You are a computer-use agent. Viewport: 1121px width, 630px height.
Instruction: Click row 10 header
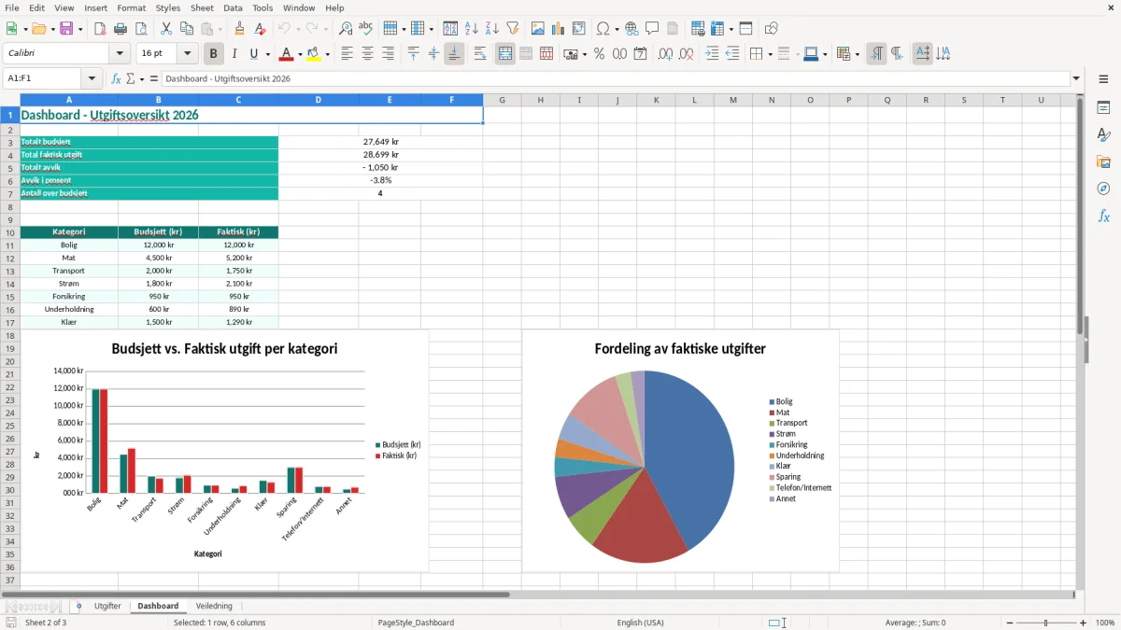9,232
